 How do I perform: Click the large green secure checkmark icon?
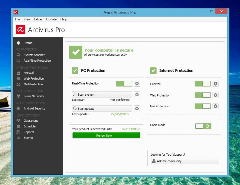[x=76, y=52]
